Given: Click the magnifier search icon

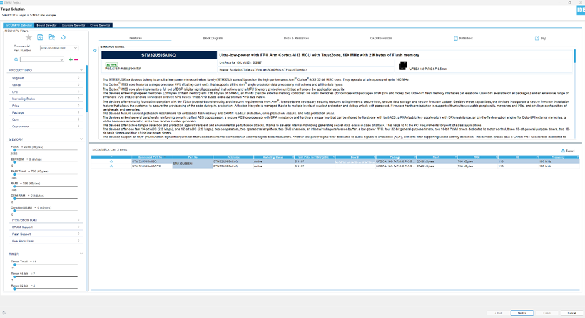Looking at the screenshot, I should (x=16, y=59).
